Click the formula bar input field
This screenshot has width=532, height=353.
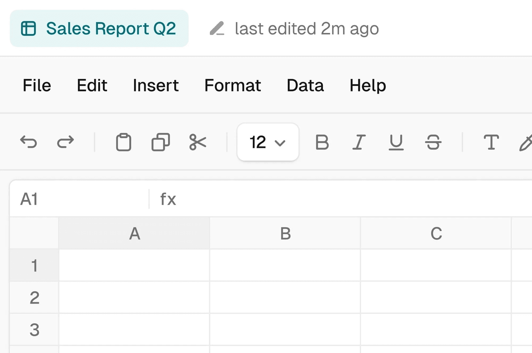(346, 199)
